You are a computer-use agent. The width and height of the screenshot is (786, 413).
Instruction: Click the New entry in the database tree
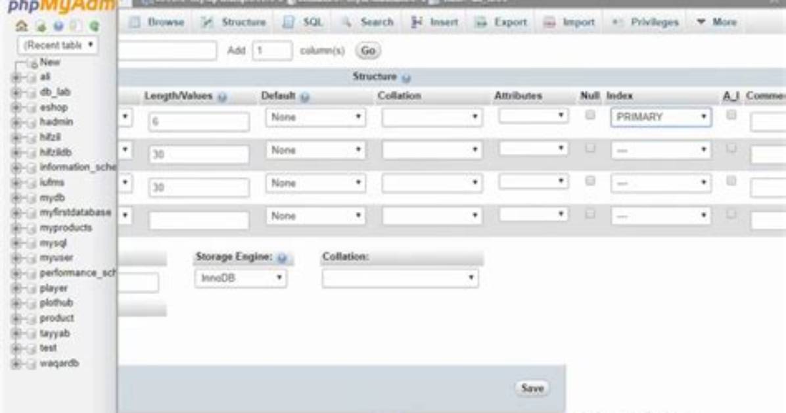pyautogui.click(x=50, y=62)
